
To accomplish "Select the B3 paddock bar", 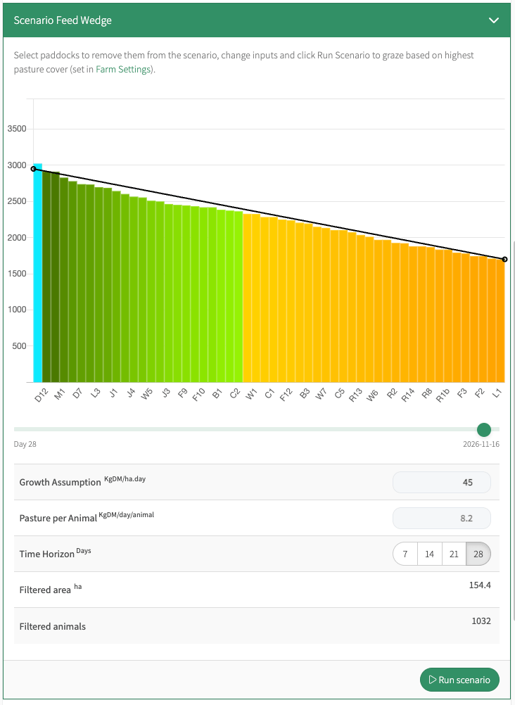I will (300, 302).
